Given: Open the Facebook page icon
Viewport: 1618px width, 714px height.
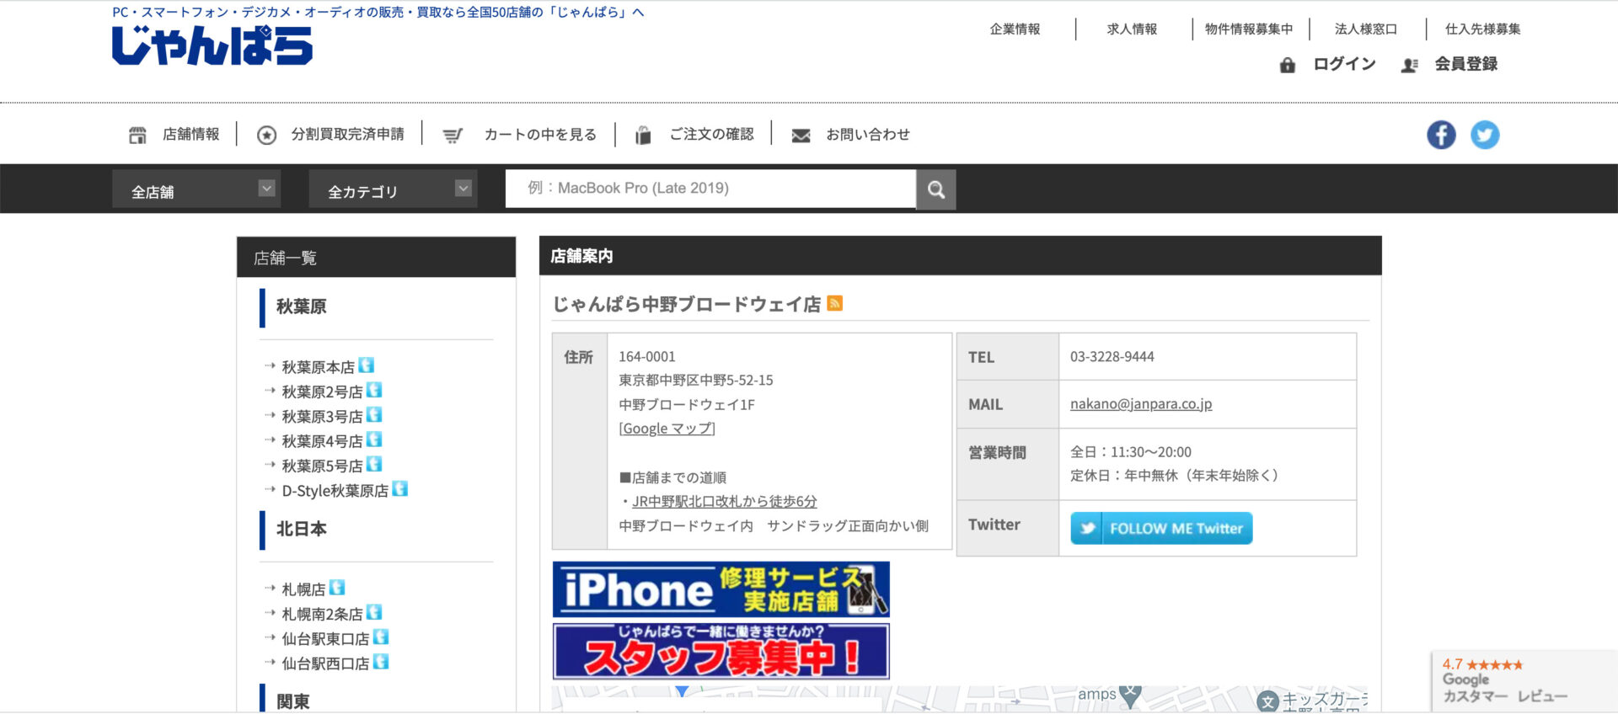Looking at the screenshot, I should [1441, 135].
